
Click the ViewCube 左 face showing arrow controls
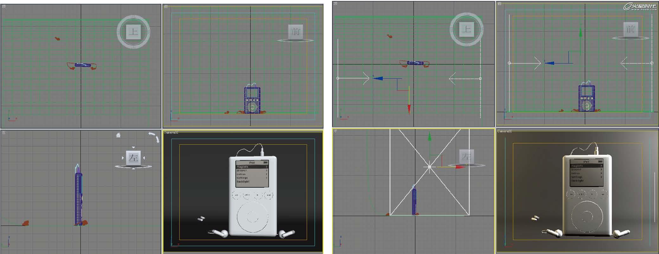tap(133, 158)
